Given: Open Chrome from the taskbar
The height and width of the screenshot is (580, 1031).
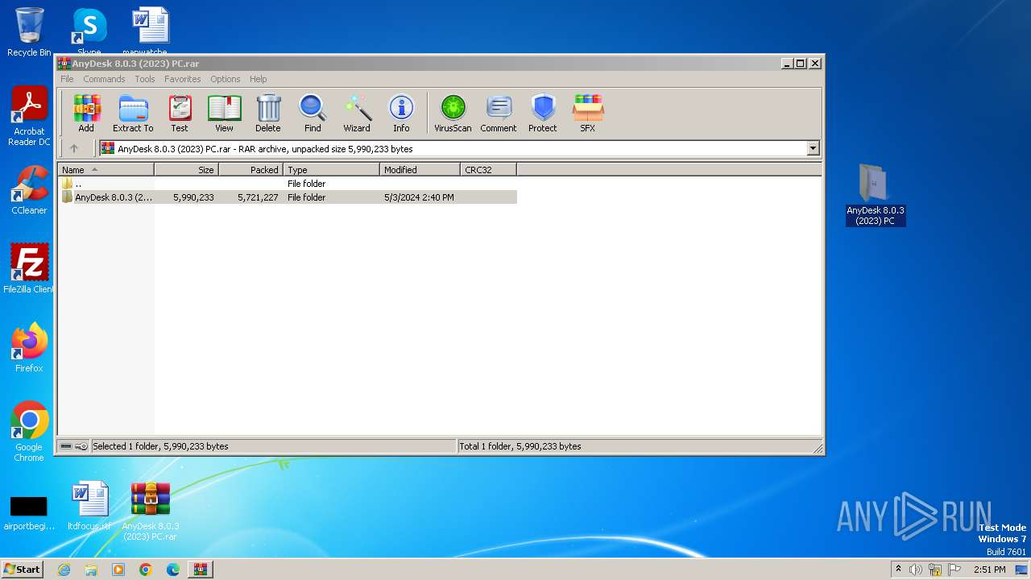Looking at the screenshot, I should pyautogui.click(x=145, y=570).
